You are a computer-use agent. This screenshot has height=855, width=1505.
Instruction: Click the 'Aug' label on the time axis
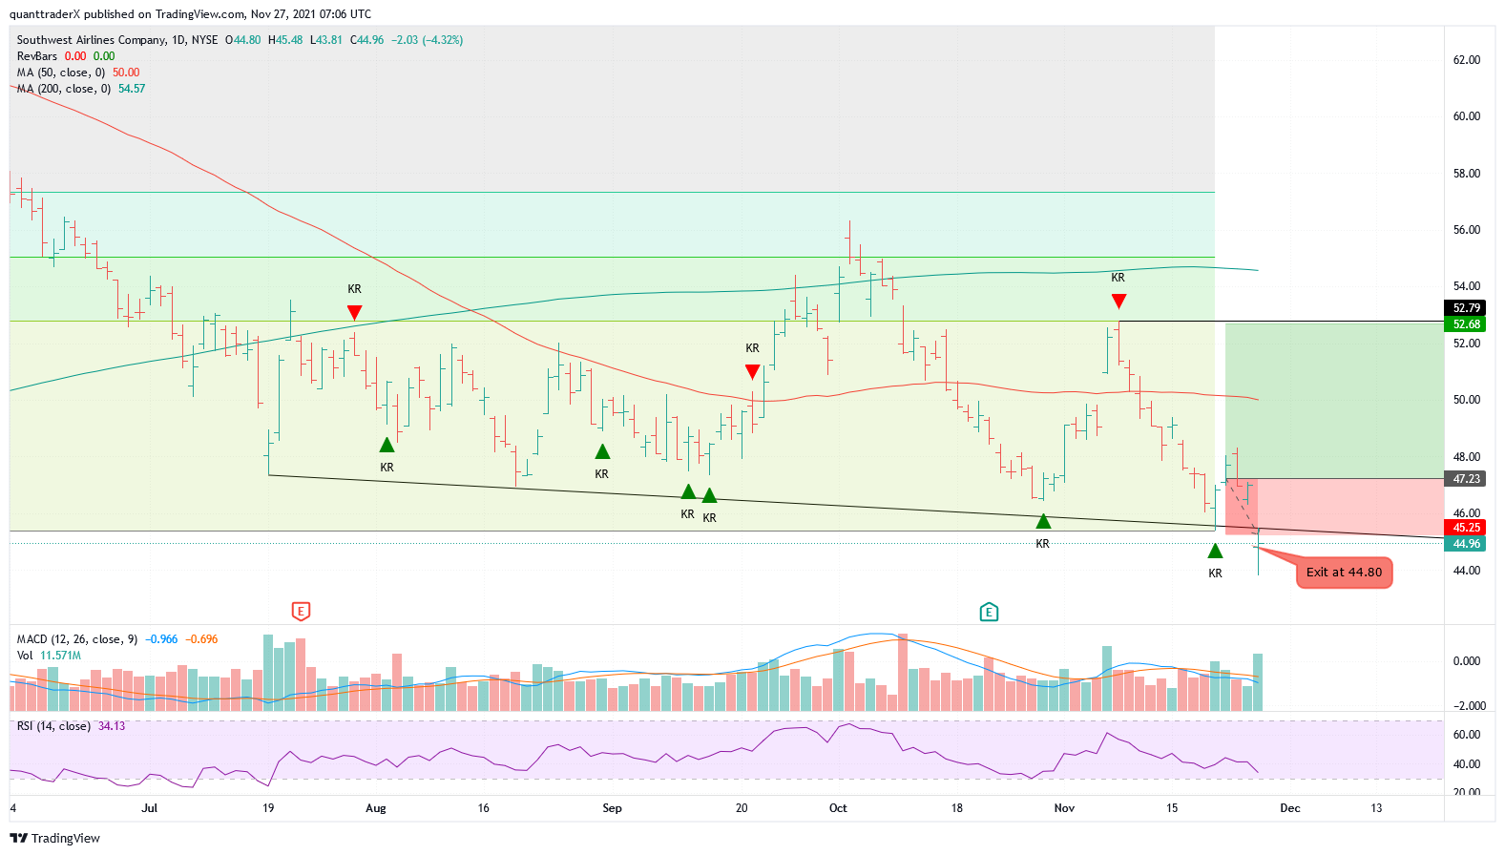[x=376, y=808]
